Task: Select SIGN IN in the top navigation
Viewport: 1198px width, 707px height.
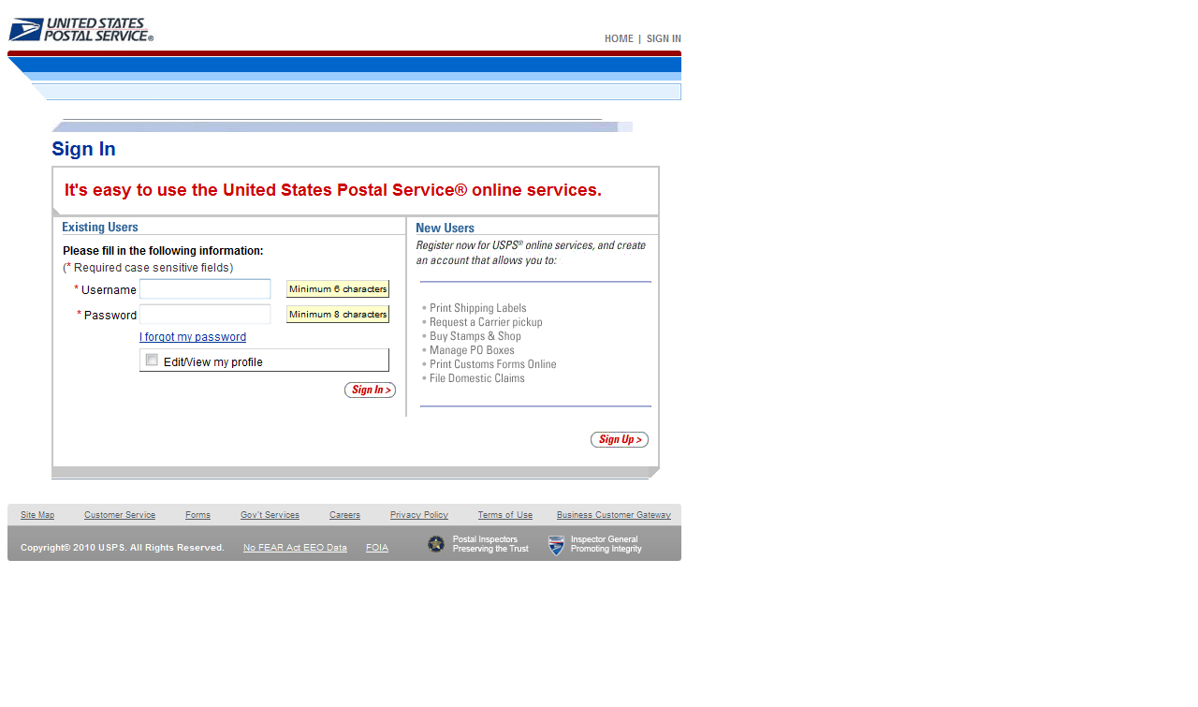Action: point(663,38)
